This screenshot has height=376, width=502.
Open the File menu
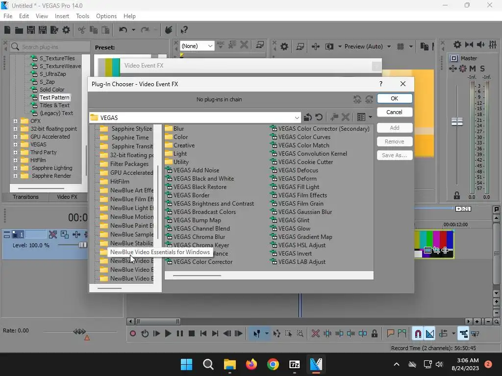pos(8,16)
